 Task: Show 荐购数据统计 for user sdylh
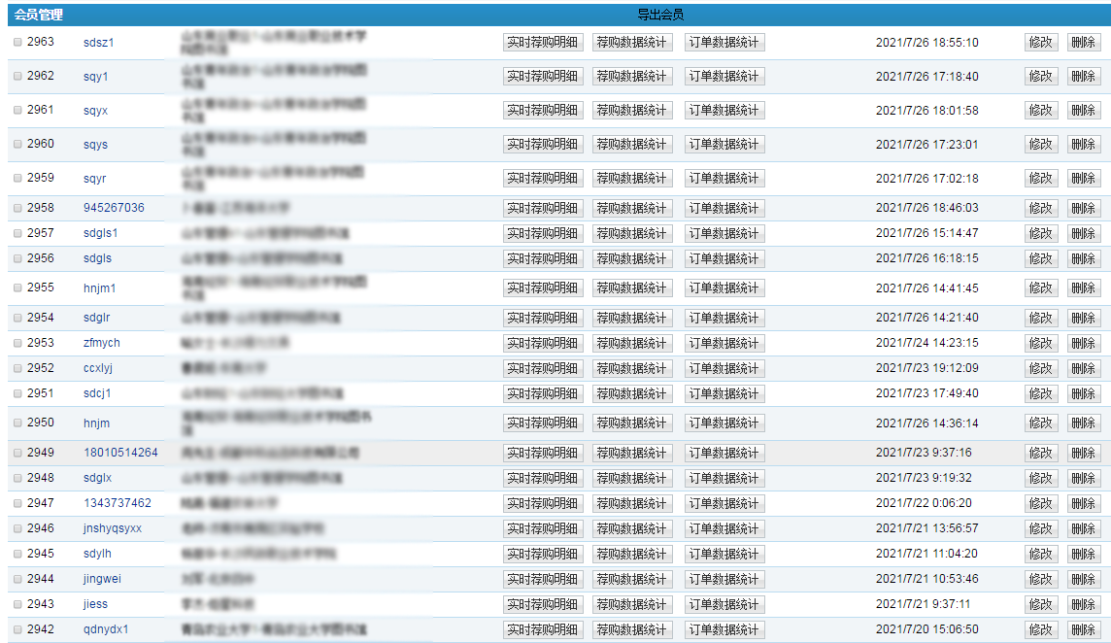coord(631,555)
